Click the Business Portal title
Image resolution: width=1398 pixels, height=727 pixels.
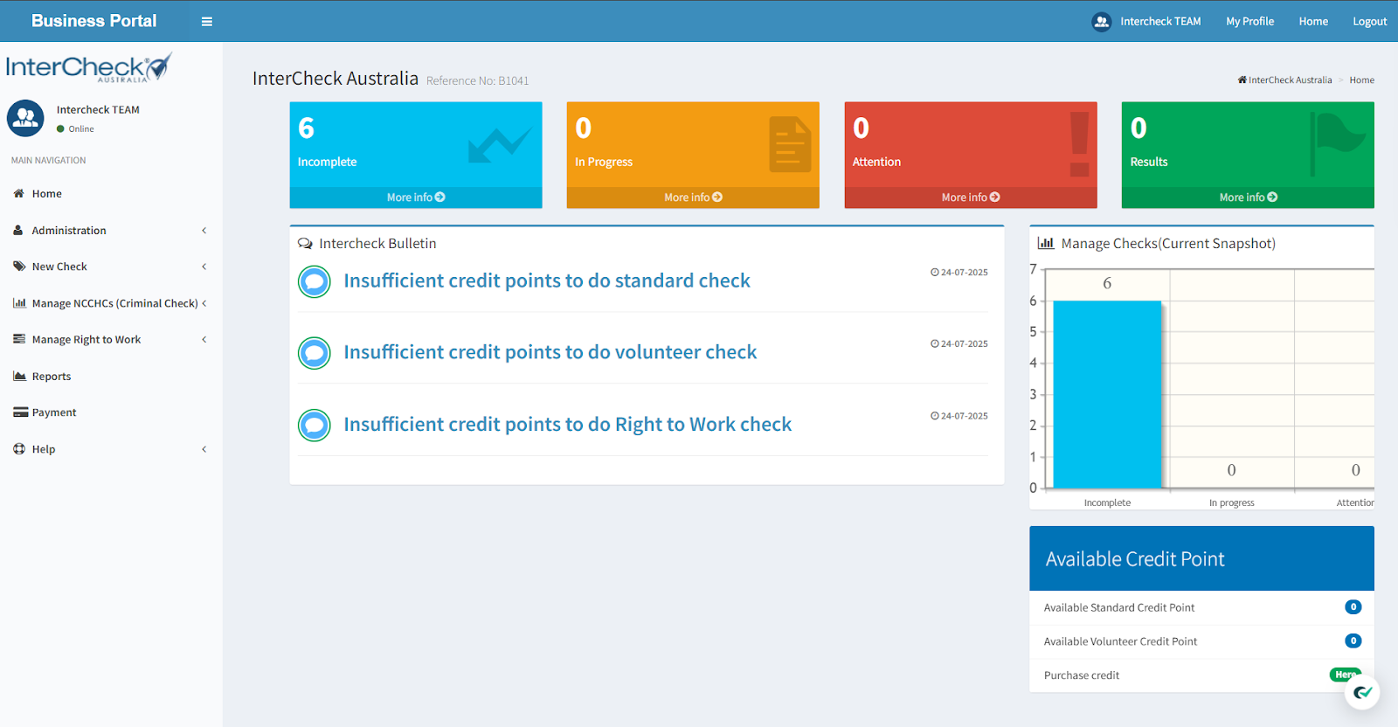pos(94,21)
